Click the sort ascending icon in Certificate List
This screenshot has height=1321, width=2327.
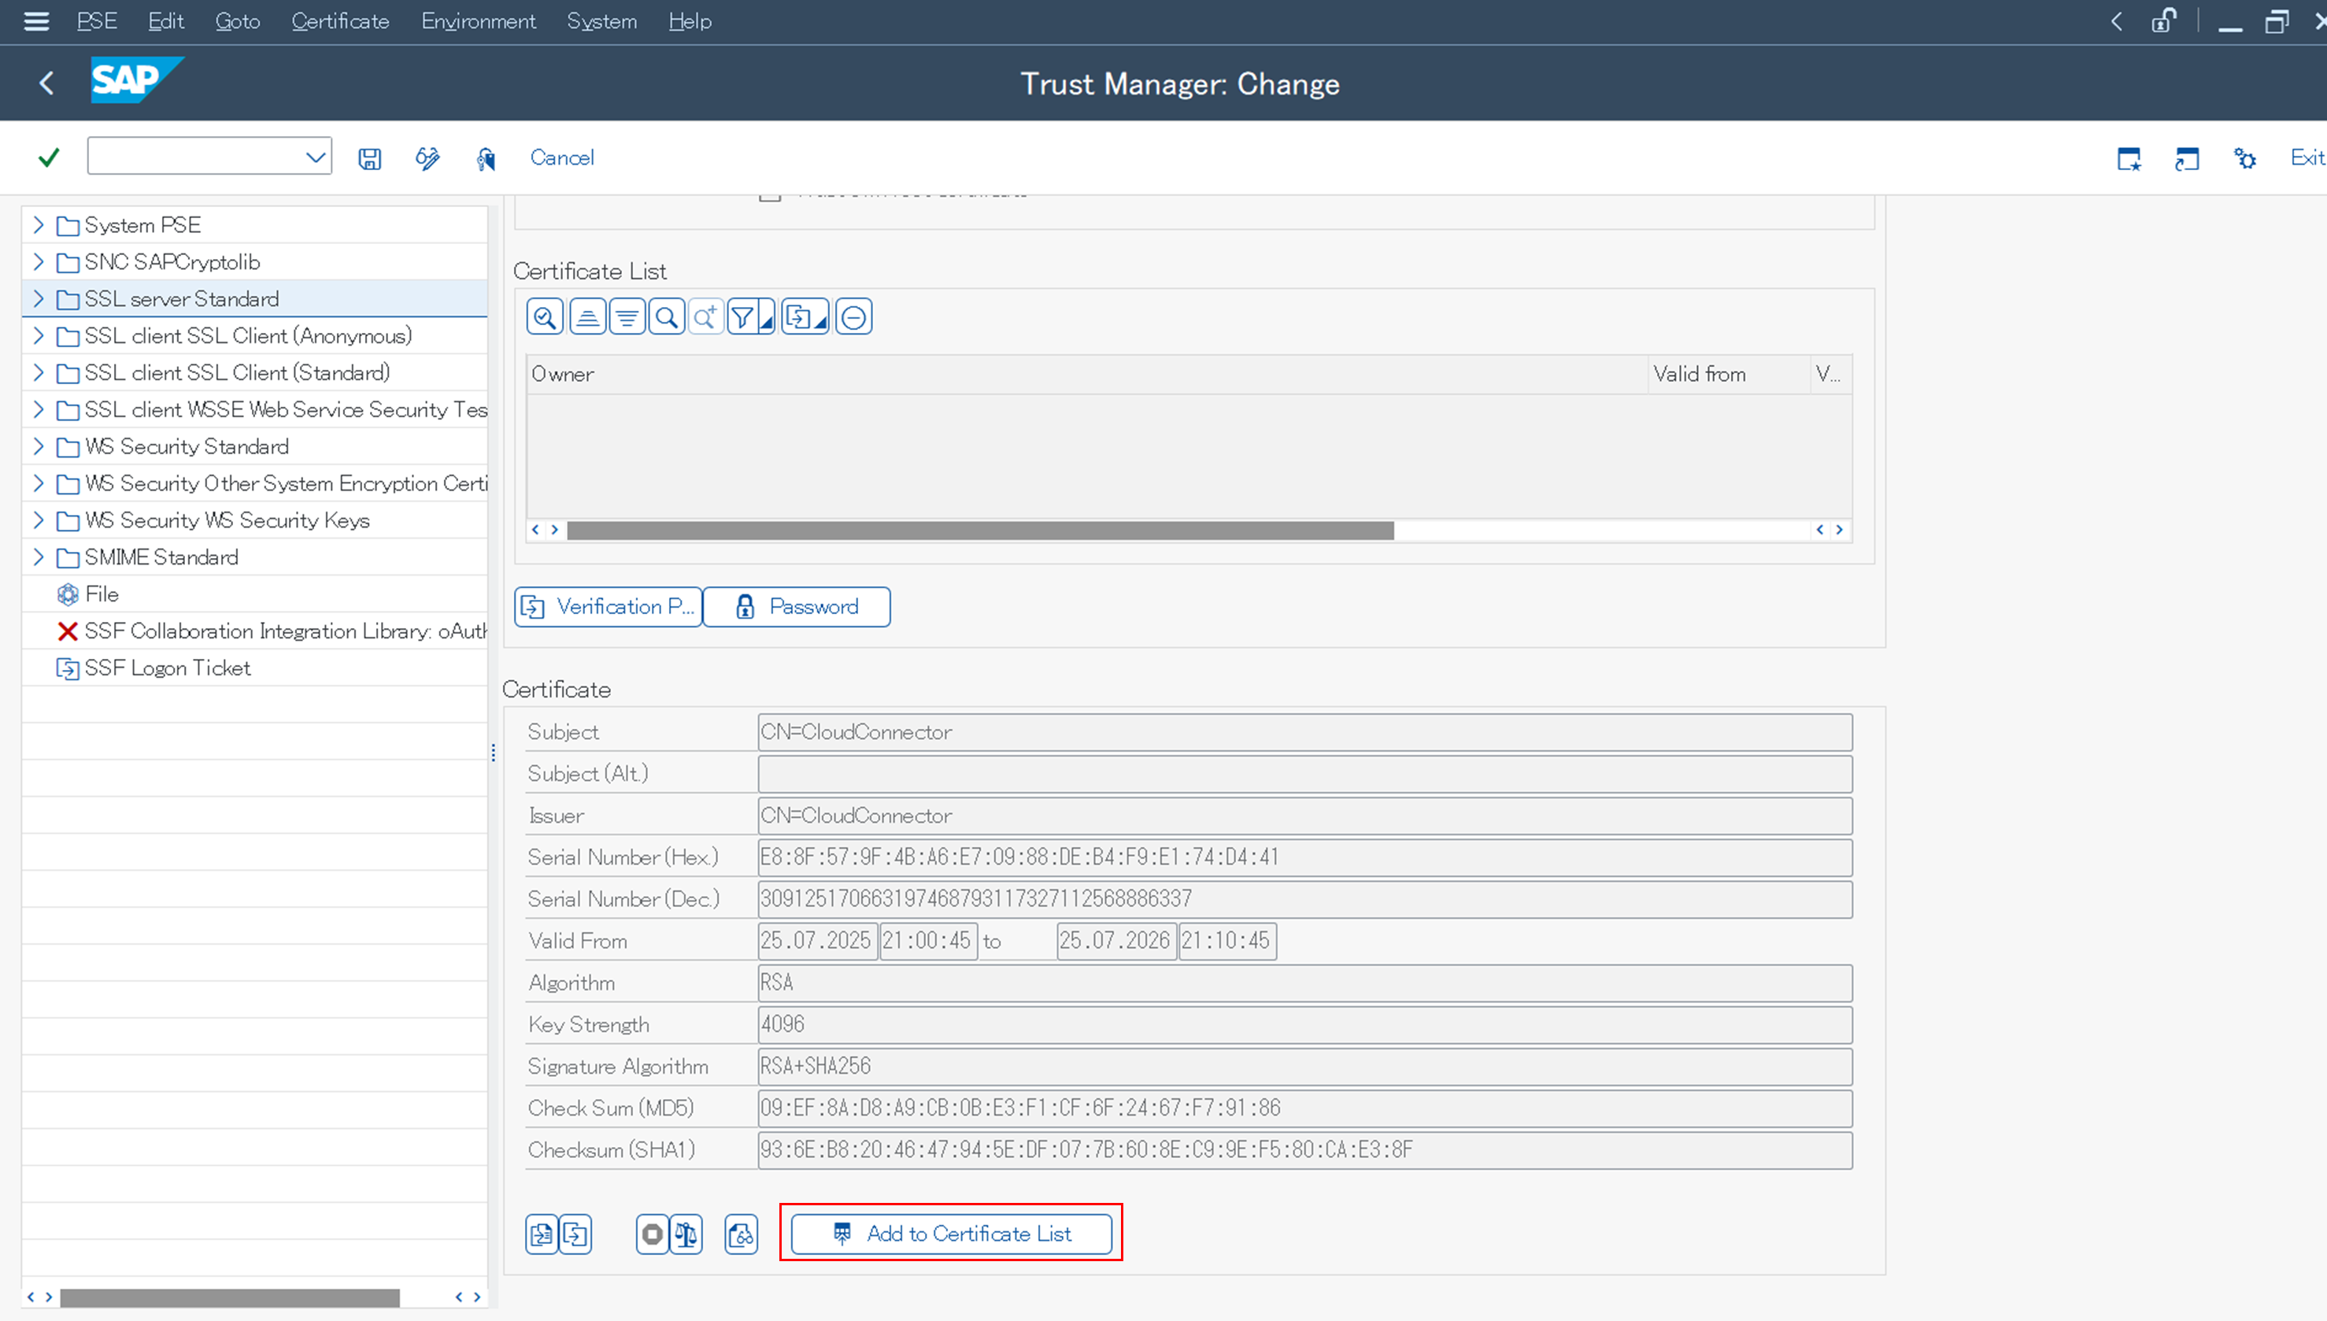pyautogui.click(x=588, y=316)
